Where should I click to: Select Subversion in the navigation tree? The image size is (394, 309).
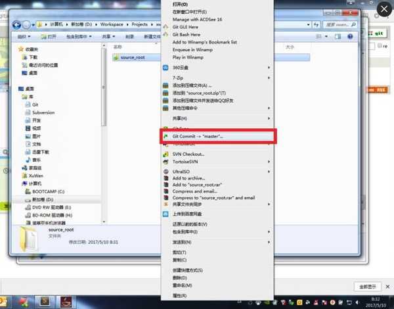point(43,112)
